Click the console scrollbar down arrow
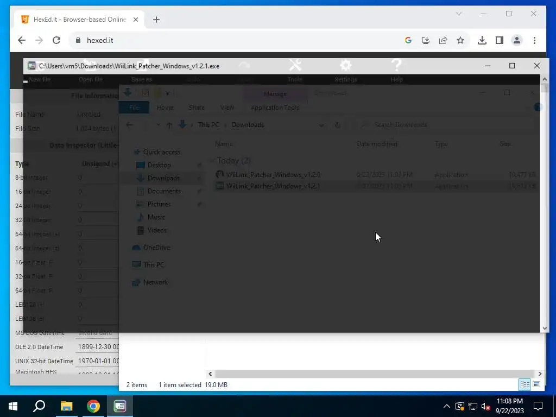Screen dimensions: 556x417 click(545, 328)
